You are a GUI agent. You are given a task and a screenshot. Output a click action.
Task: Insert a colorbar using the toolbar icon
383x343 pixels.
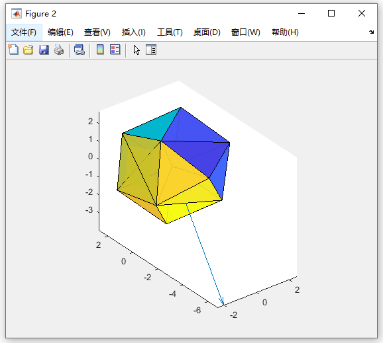pos(100,50)
